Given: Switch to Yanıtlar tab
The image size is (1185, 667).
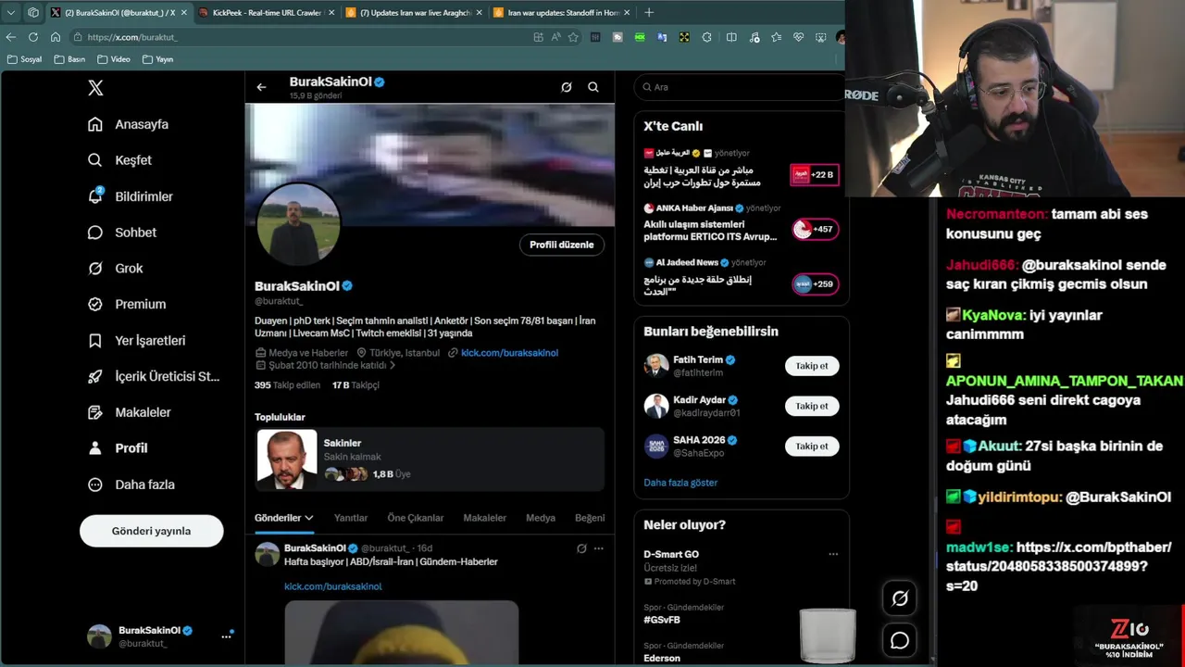Looking at the screenshot, I should [351, 518].
